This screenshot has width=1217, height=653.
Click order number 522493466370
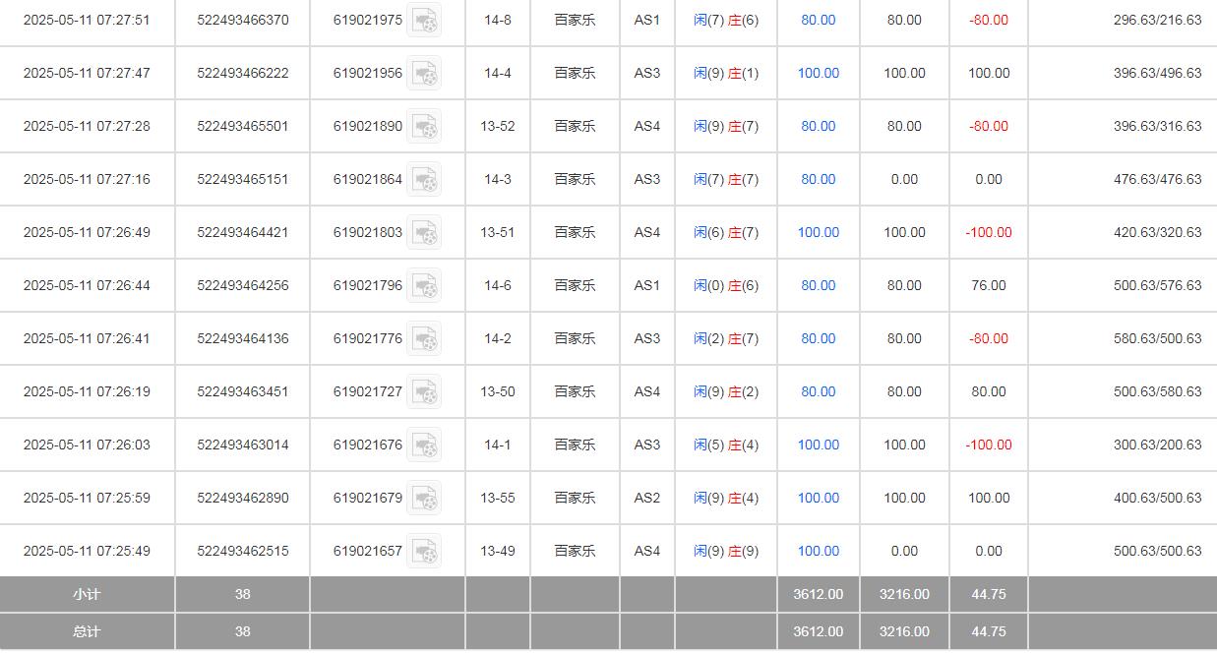[242, 20]
